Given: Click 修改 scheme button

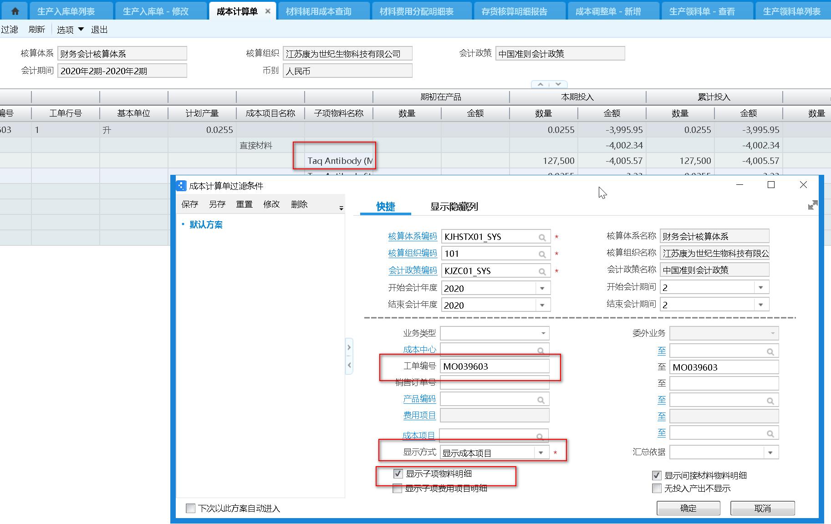Looking at the screenshot, I should click(x=271, y=204).
